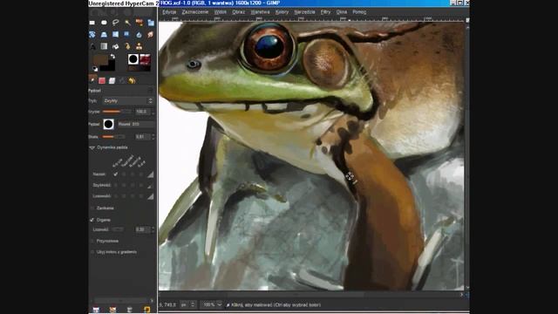Open the Kolory menu
This screenshot has width=558, height=314.
point(282,12)
